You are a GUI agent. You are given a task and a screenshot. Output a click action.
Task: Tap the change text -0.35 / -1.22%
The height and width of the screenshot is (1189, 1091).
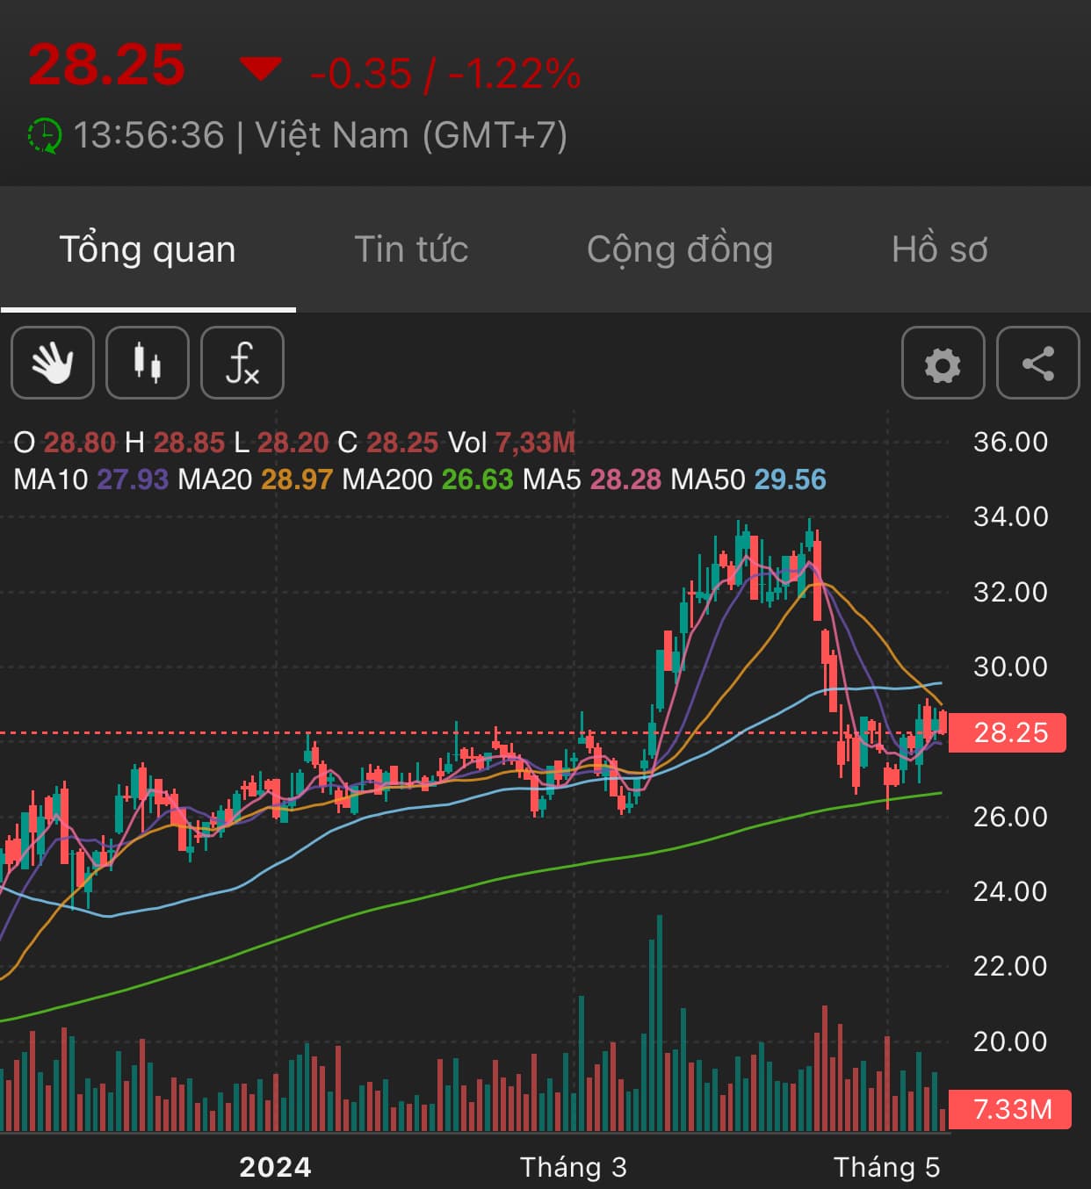tap(445, 74)
